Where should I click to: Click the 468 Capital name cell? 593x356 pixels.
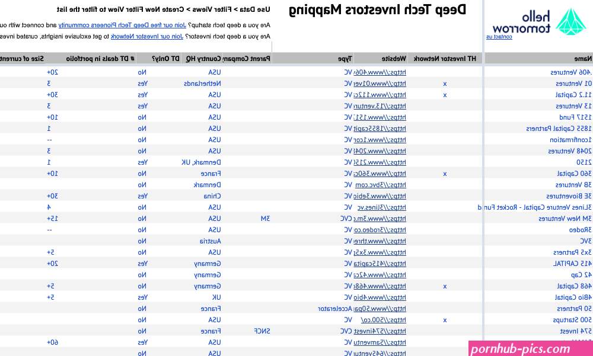574,286
